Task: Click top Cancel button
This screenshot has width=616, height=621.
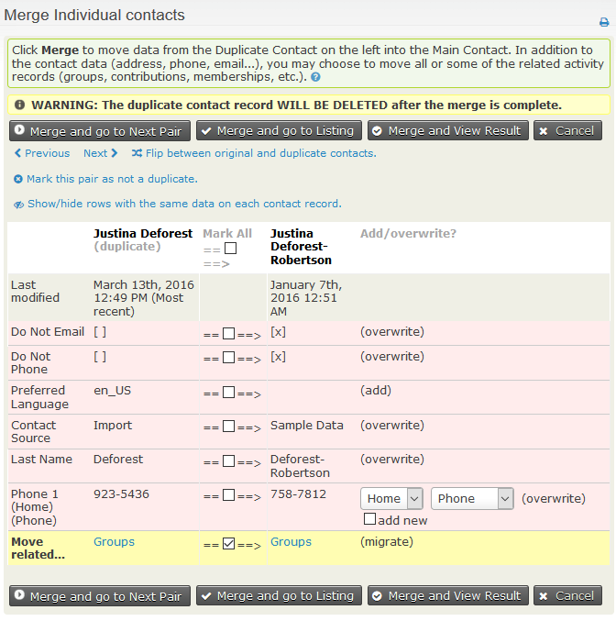Action: point(567,130)
